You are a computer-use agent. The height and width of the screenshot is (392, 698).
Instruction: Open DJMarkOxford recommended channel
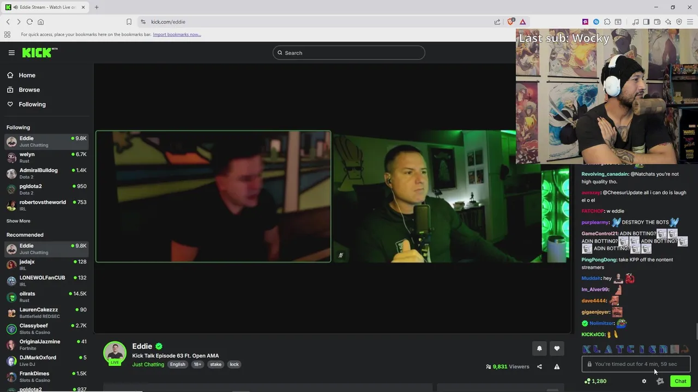coord(46,360)
